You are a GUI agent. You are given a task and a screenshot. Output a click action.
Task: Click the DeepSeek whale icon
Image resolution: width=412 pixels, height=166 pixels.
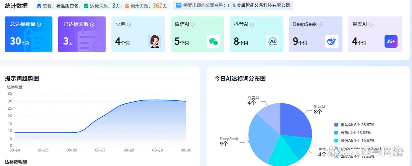click(331, 42)
